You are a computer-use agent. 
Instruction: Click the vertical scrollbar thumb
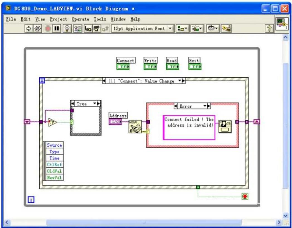coord(285,126)
